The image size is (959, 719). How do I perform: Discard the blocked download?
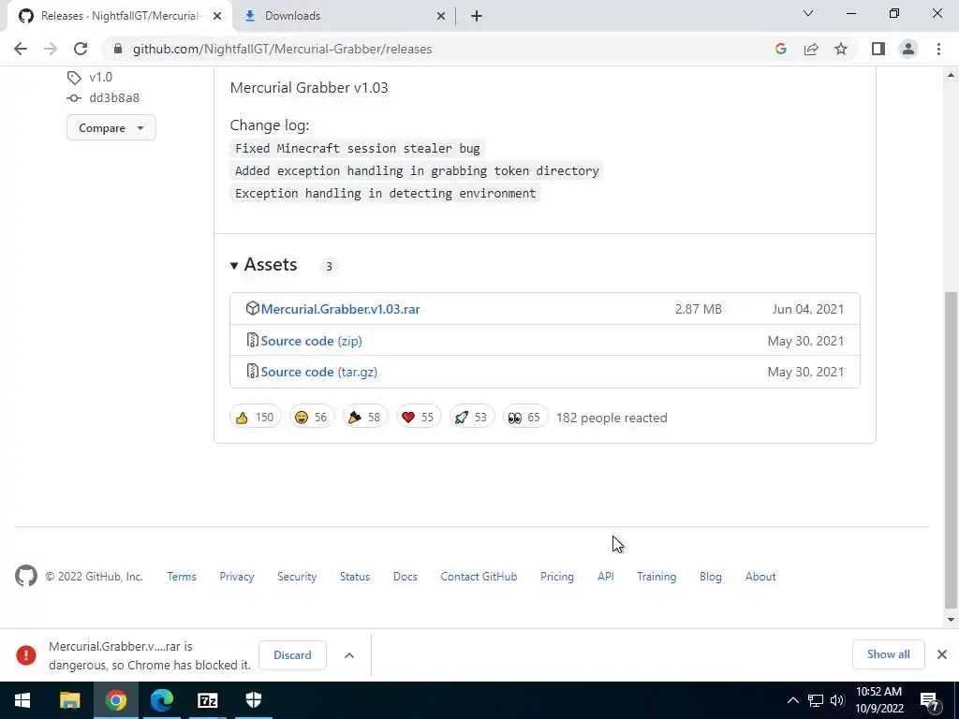pos(292,654)
